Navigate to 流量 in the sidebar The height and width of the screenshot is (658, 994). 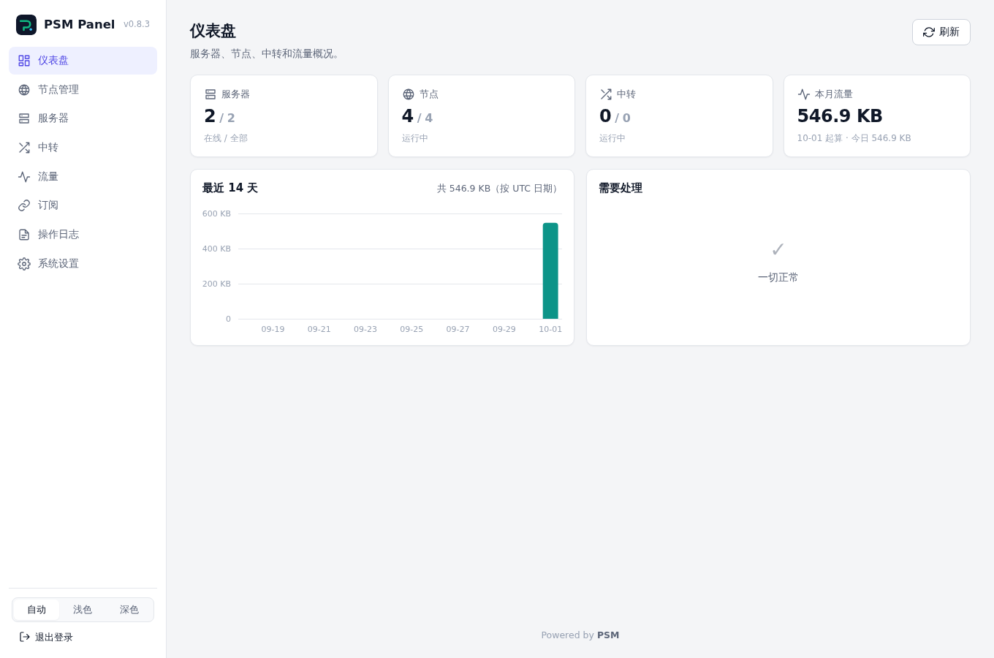(83, 177)
